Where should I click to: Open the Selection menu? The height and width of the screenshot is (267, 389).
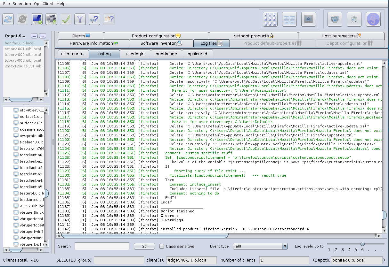[x=22, y=4]
